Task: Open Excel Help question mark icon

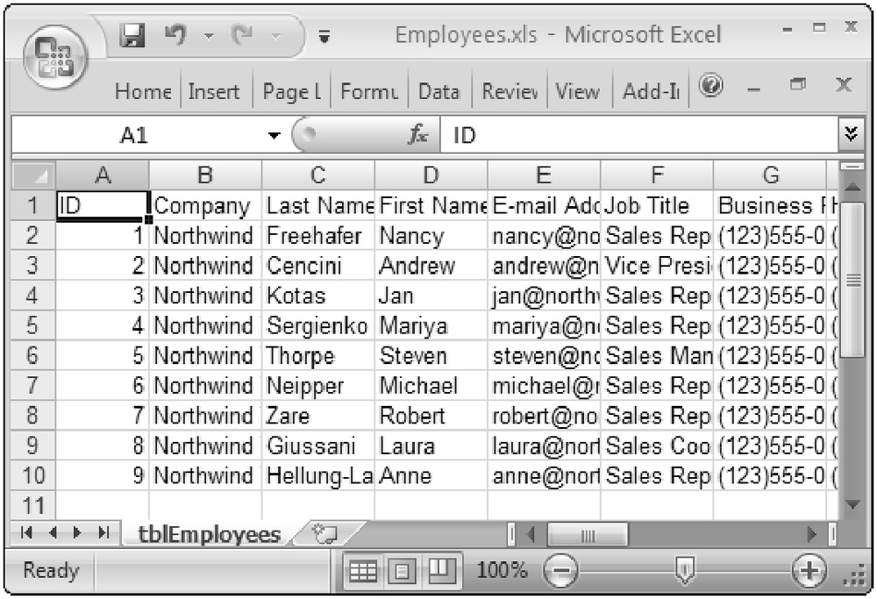Action: tap(711, 87)
